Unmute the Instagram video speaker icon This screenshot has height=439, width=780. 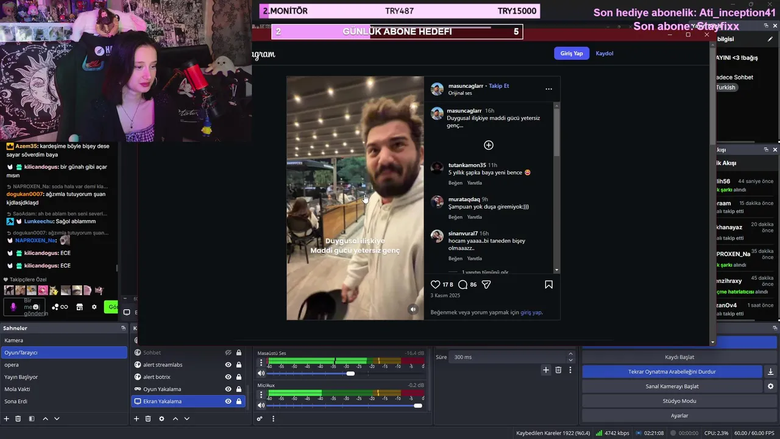click(x=413, y=309)
